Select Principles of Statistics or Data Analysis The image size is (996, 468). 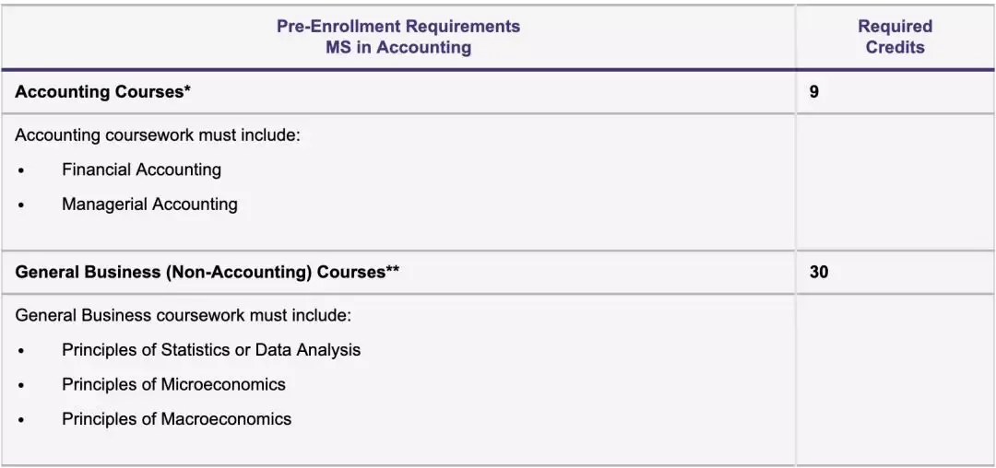[x=211, y=350]
